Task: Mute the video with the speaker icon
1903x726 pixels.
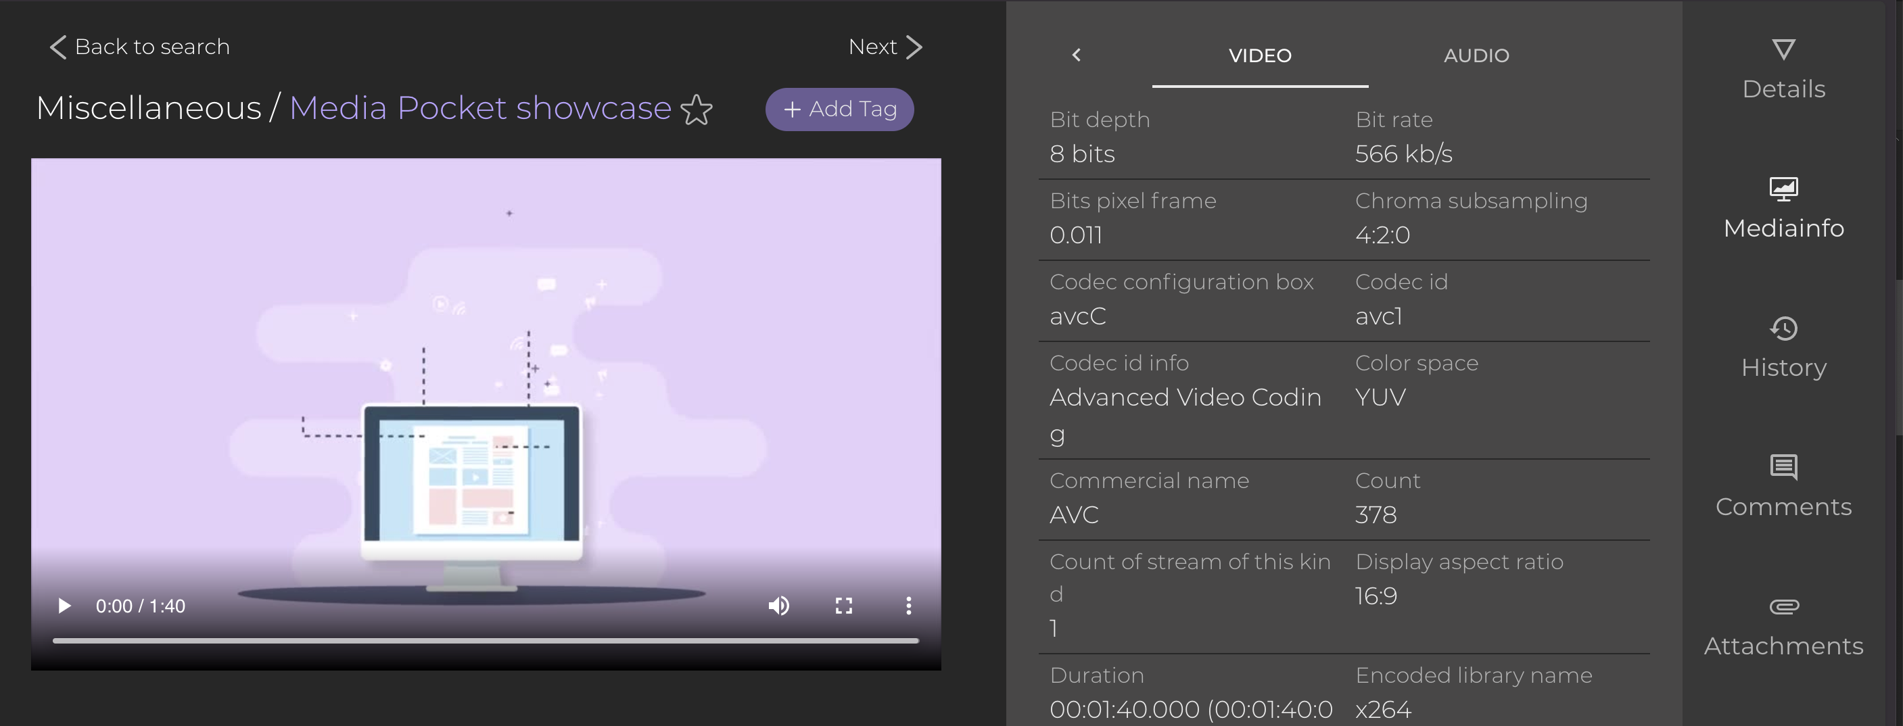Action: tap(778, 606)
